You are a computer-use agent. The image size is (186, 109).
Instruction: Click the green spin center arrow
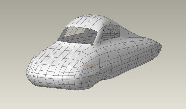pos(95,46)
